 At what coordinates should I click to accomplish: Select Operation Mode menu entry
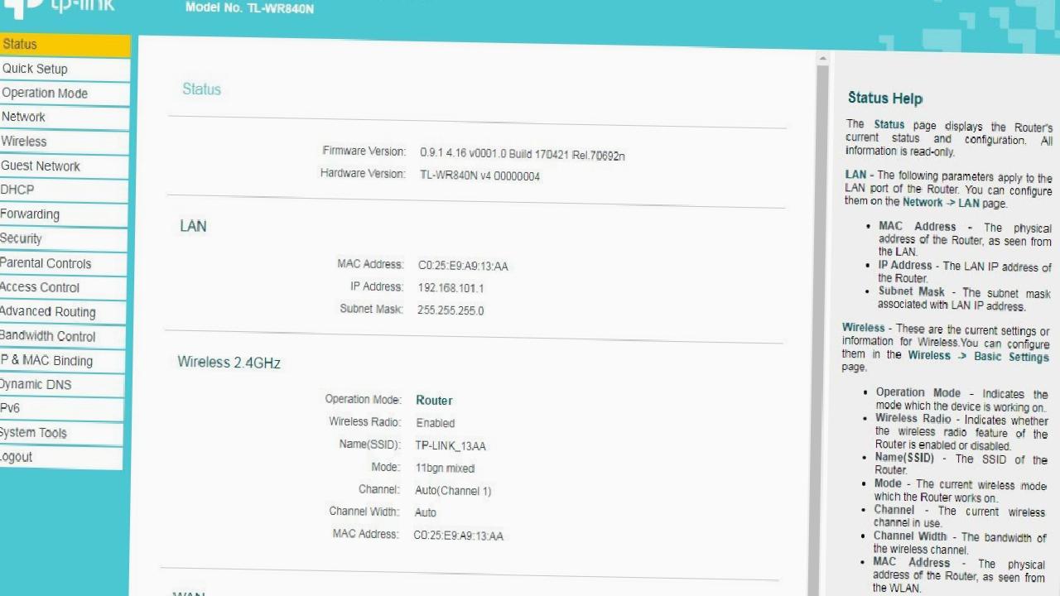65,94
